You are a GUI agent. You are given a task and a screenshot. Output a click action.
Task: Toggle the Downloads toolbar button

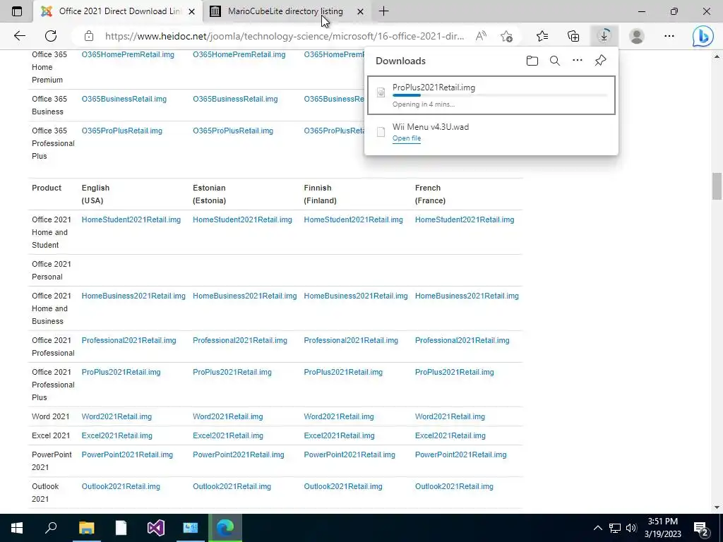(604, 36)
